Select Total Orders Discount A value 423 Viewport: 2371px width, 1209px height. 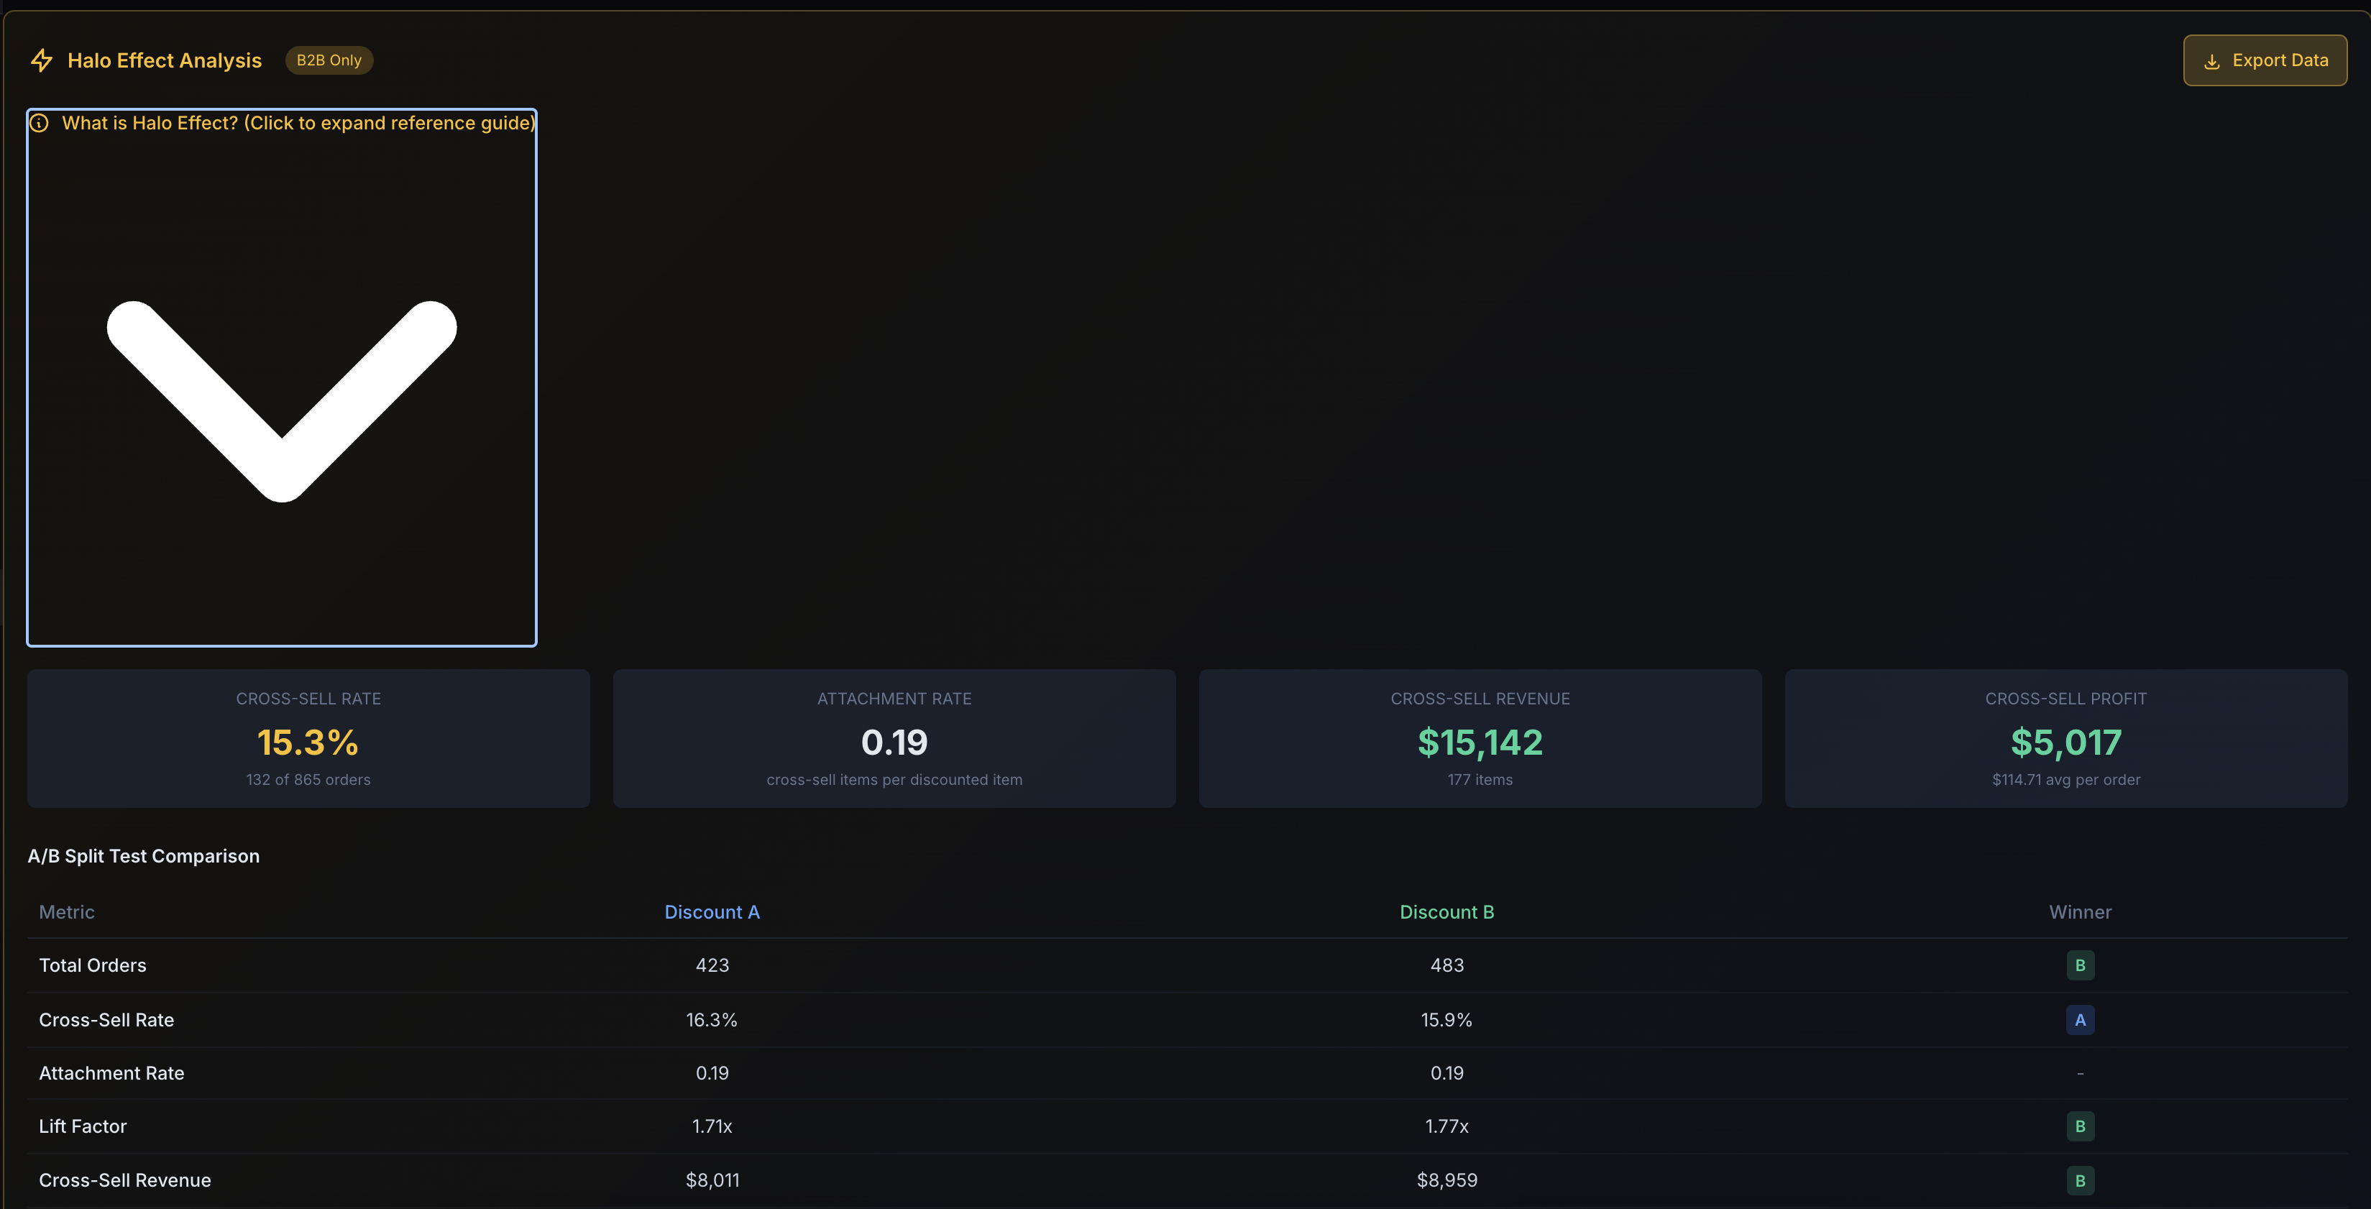click(712, 965)
